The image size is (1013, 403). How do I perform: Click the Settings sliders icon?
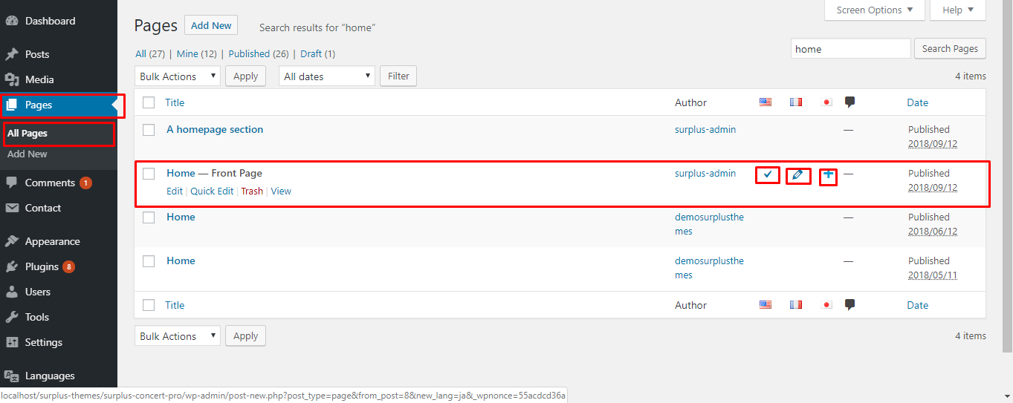(12, 342)
